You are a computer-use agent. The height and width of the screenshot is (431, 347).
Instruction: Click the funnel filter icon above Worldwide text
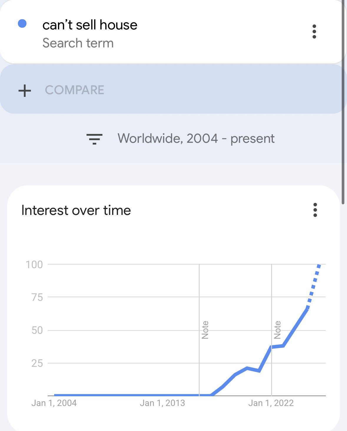(94, 138)
